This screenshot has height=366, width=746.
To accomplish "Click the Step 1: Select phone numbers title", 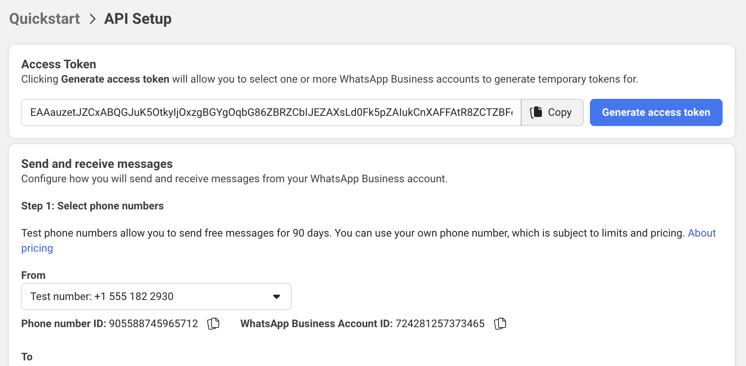I will point(92,206).
